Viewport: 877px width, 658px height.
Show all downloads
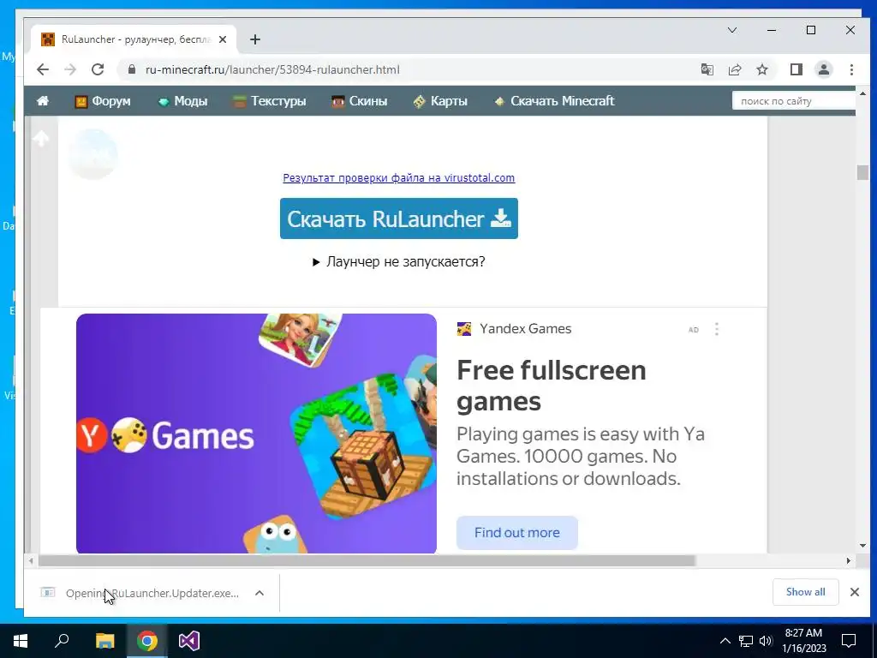coord(805,592)
